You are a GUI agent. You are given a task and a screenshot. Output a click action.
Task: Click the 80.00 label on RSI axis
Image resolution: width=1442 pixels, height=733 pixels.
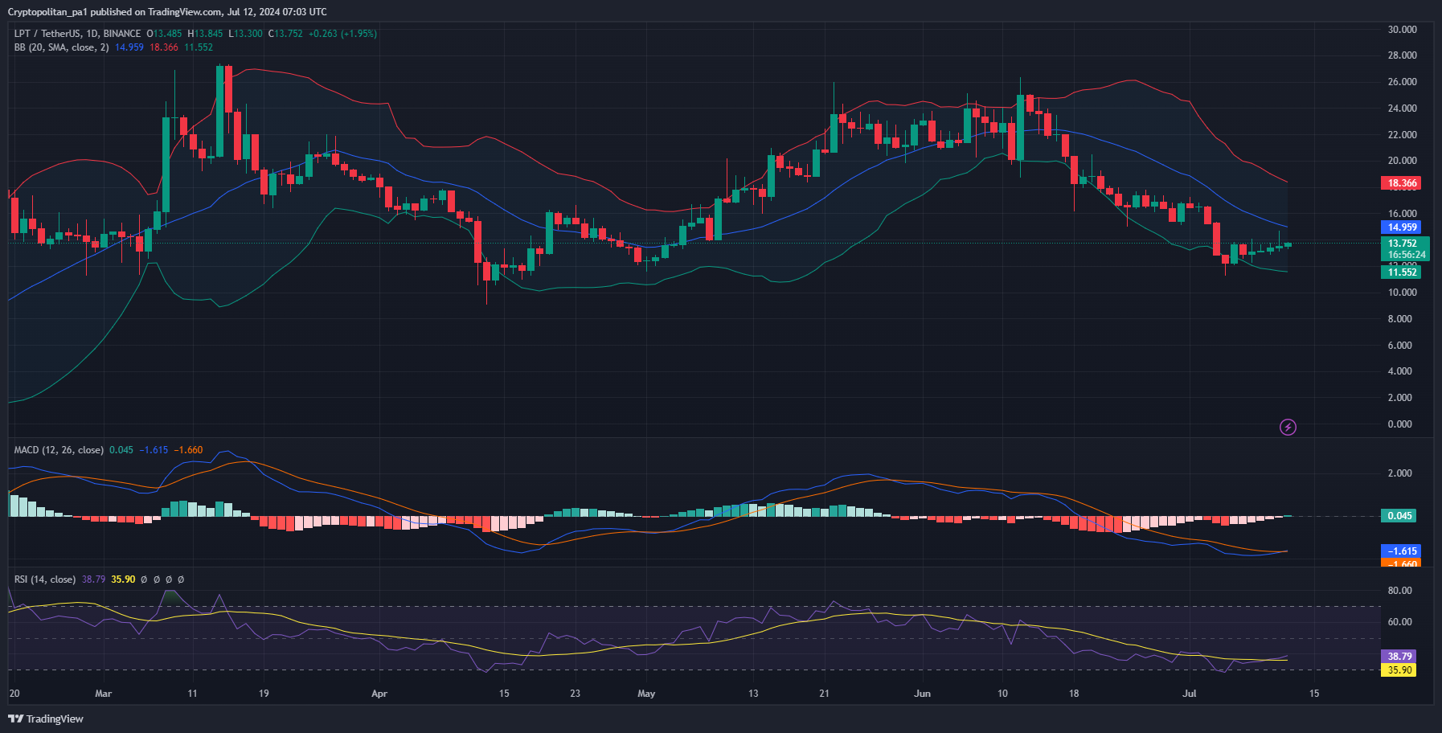[x=1399, y=591]
